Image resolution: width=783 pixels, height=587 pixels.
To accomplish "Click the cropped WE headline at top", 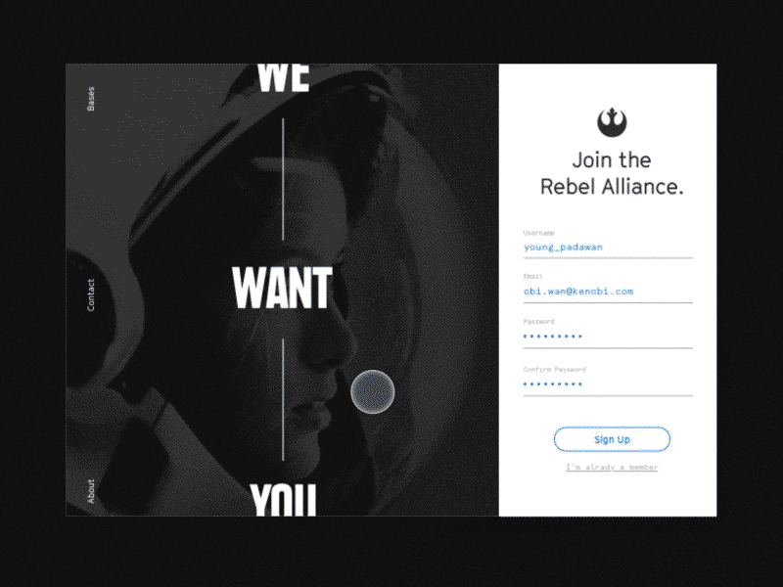I will pyautogui.click(x=283, y=78).
